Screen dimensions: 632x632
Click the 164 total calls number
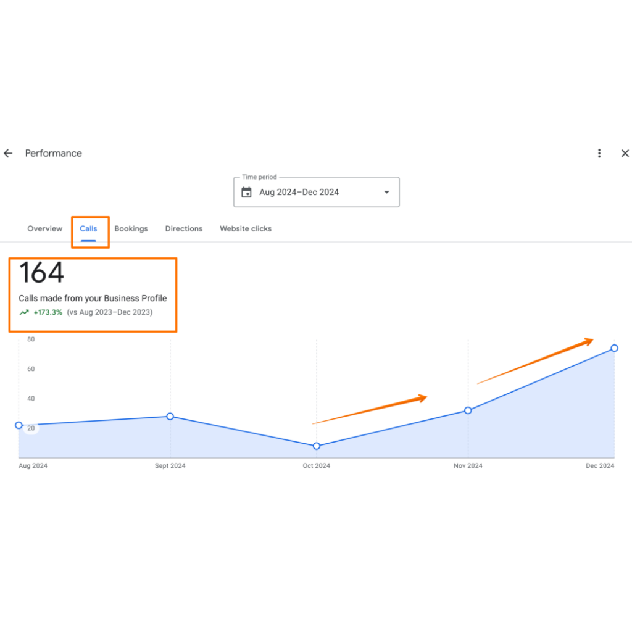point(42,273)
